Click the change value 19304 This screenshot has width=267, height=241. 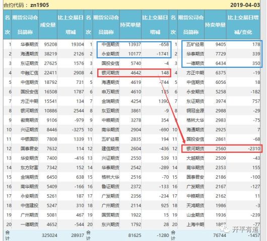(x=78, y=45)
